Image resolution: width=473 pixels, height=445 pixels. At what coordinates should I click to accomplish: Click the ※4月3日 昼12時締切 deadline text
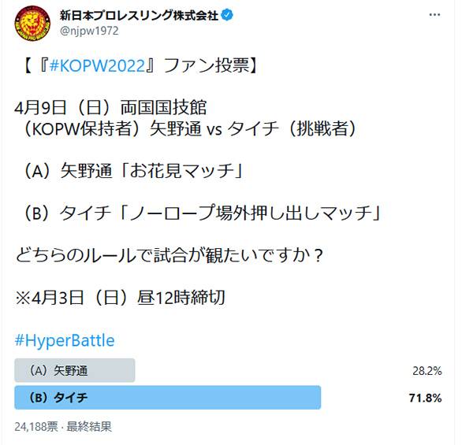point(120,298)
